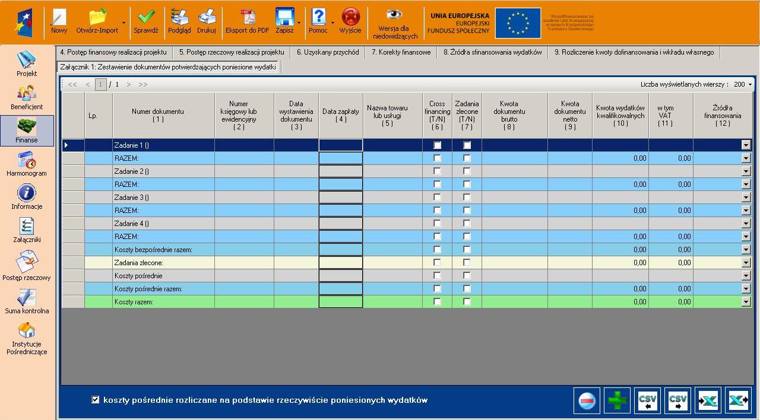Switch to 9. Rozliczenie kwoty dofinansowania tab

(x=634, y=52)
